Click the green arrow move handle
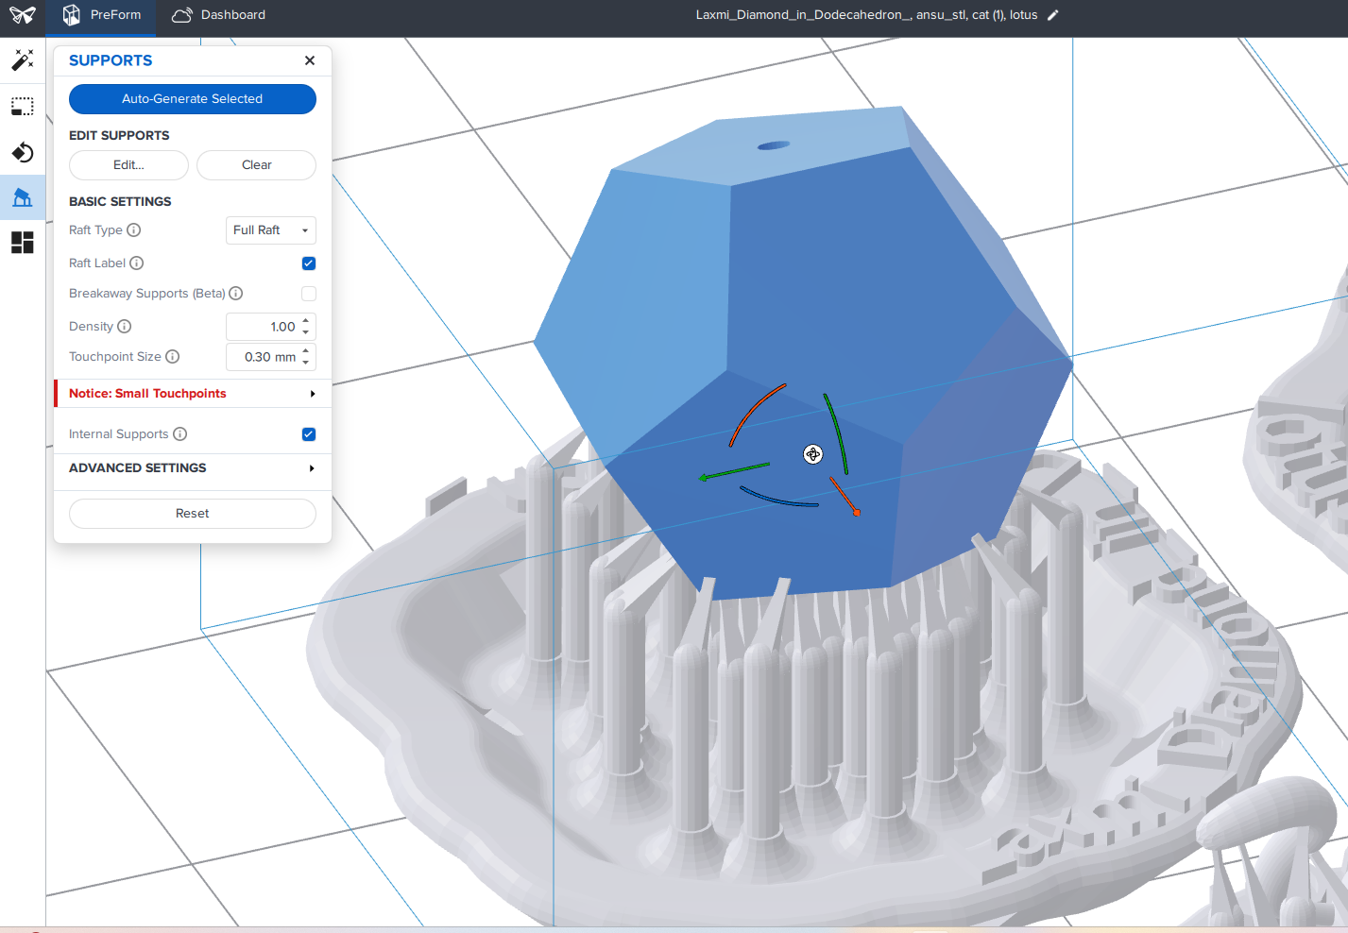 coord(734,471)
